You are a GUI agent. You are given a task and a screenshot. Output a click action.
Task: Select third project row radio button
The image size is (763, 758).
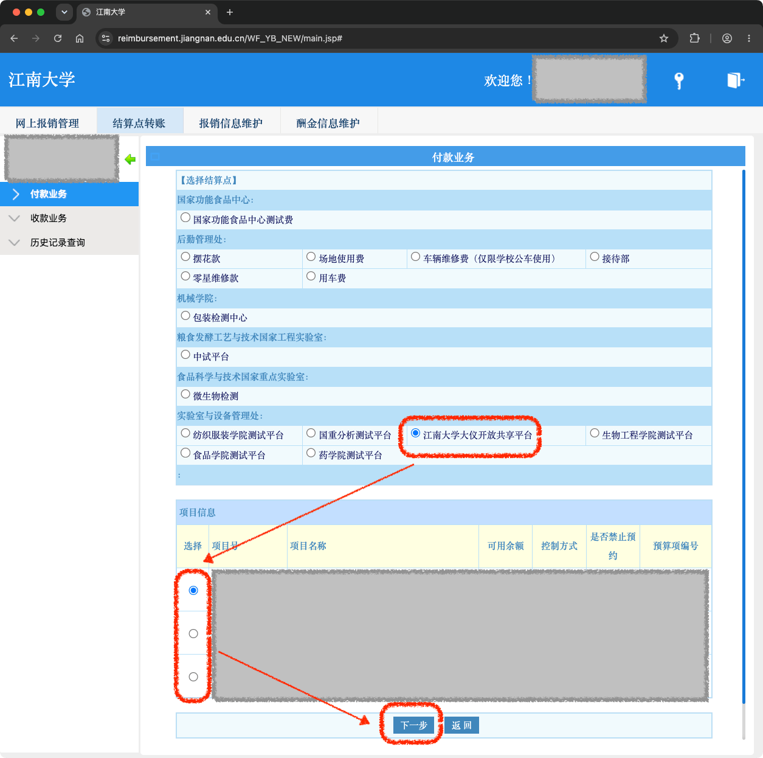[x=193, y=677]
